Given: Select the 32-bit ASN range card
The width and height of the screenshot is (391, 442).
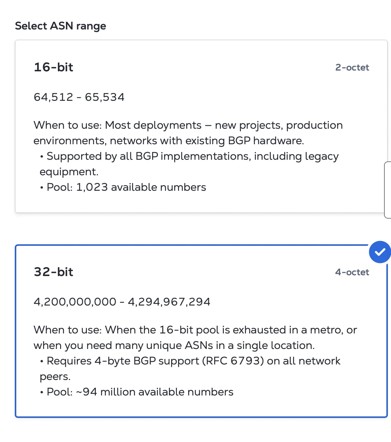Looking at the screenshot, I should tap(201, 331).
